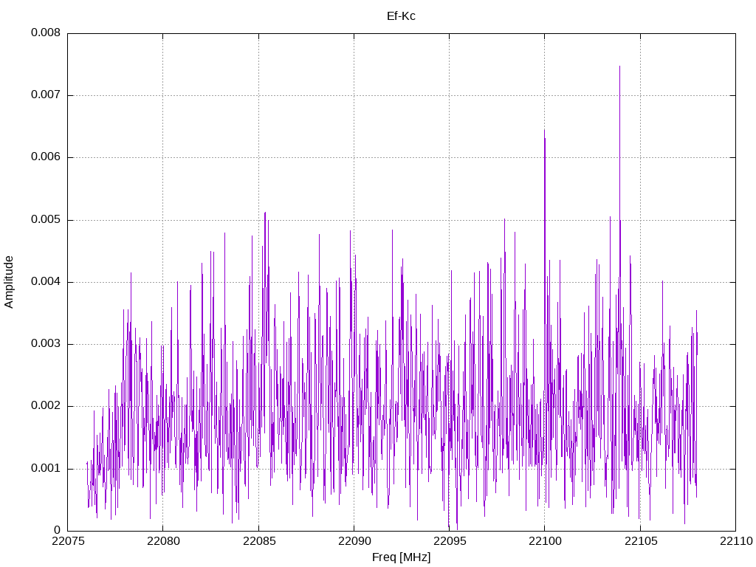Screen dimensions: 756x567
Task: Click y-axis tick label 0.004
Action: click(x=46, y=281)
